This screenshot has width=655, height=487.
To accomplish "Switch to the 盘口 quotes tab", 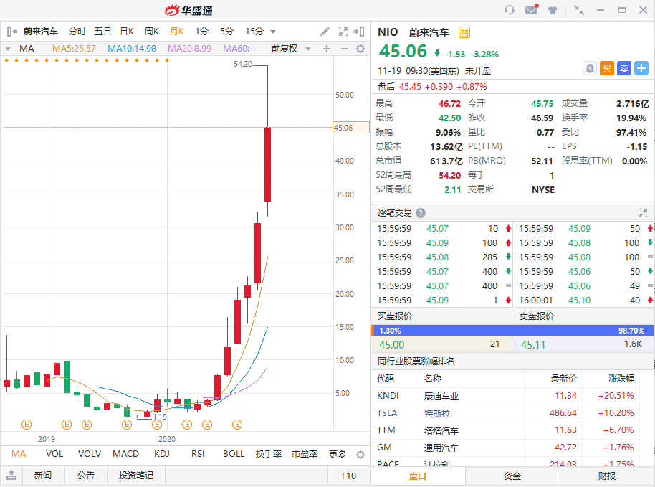I will click(x=418, y=476).
